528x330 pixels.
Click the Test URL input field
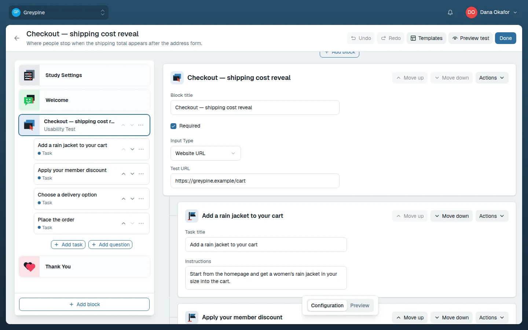pos(255,181)
